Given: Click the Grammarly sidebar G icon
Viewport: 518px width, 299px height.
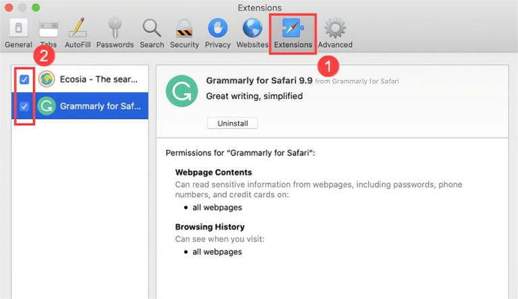Looking at the screenshot, I should tap(47, 106).
